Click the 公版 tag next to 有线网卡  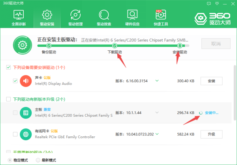[54, 131]
